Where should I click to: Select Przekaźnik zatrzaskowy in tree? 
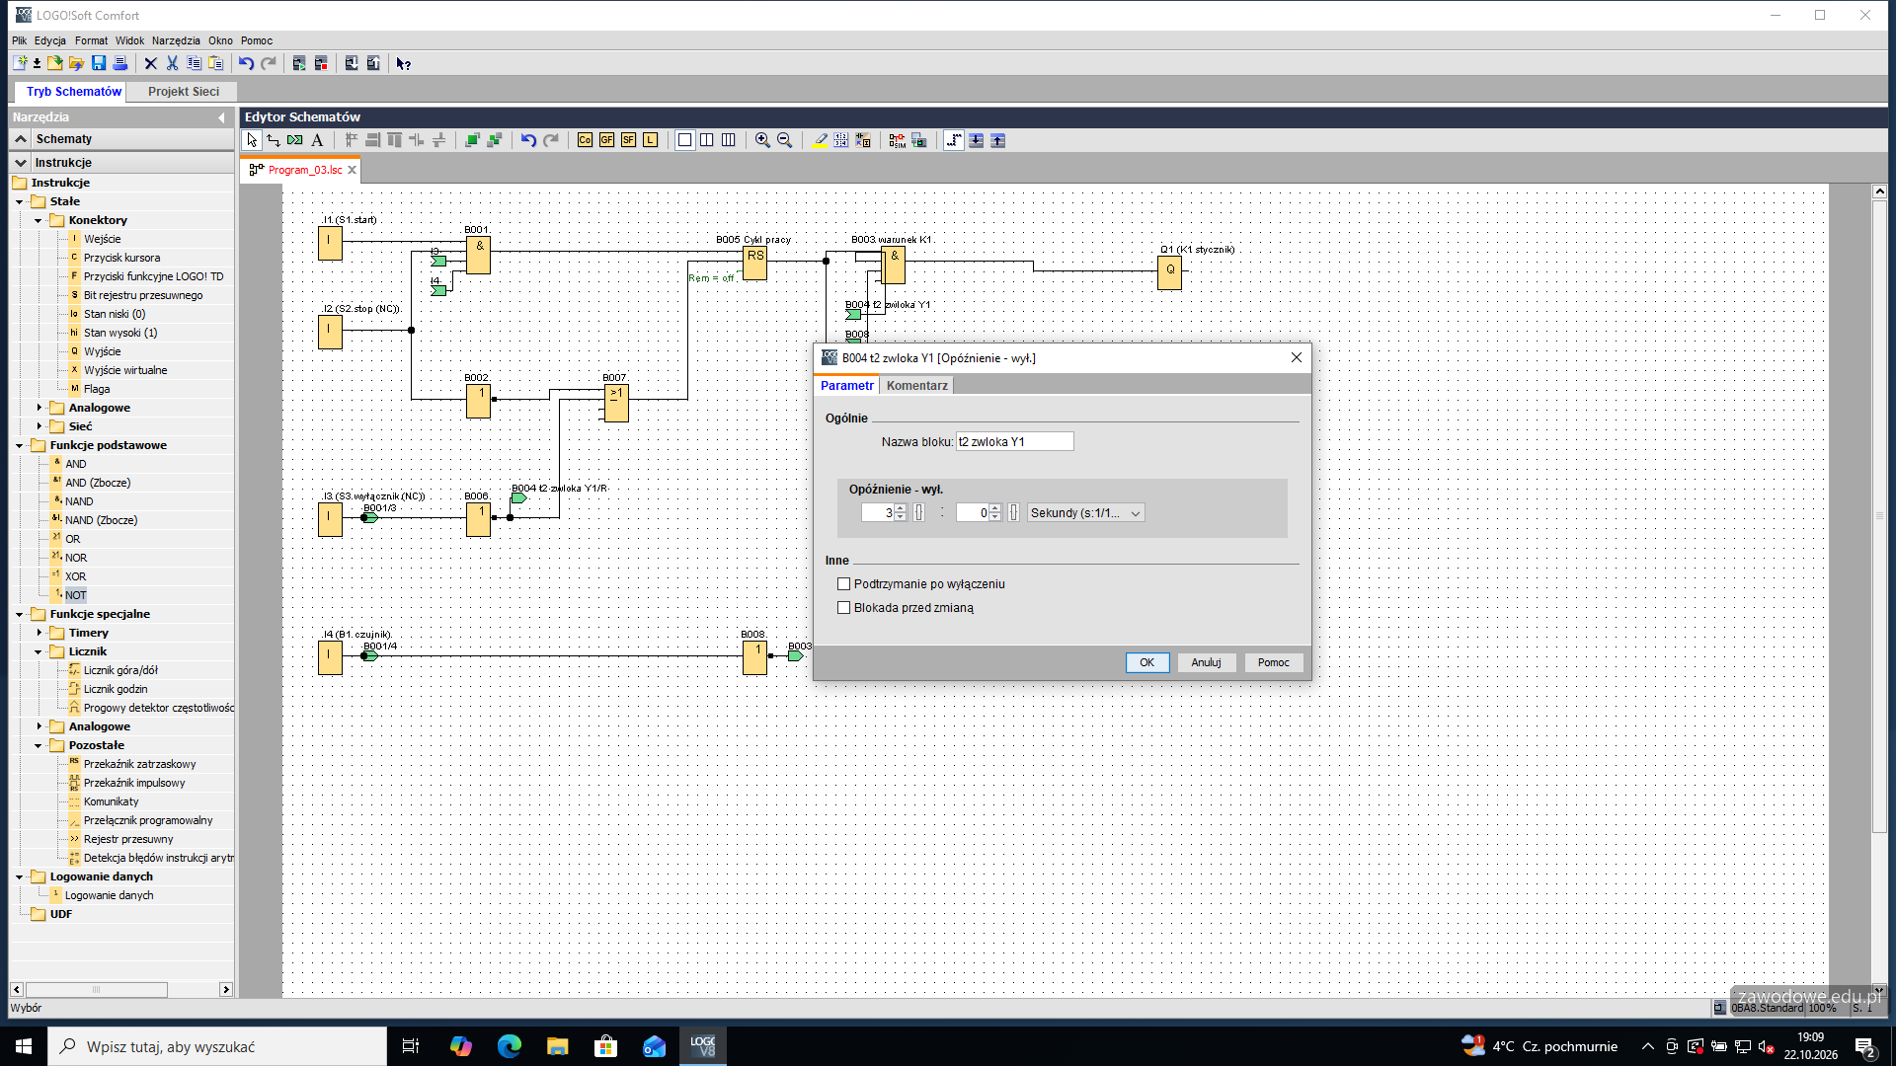click(139, 764)
